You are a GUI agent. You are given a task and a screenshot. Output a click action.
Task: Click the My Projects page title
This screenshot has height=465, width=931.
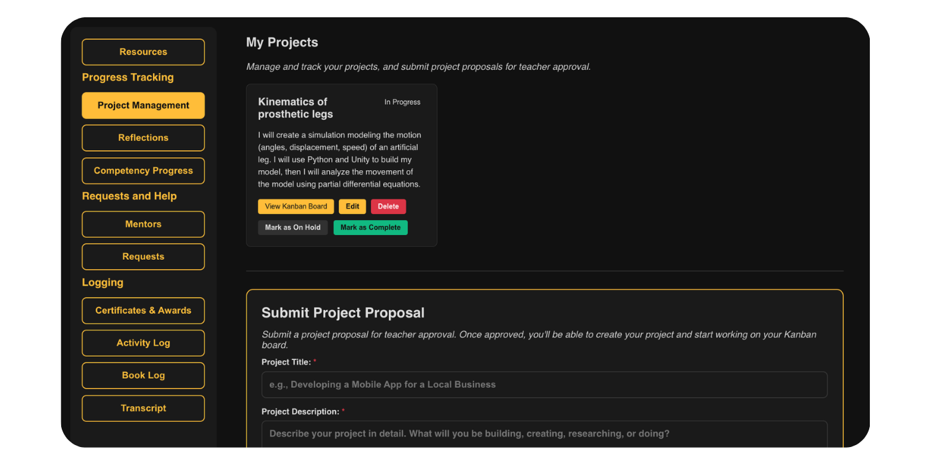(x=282, y=42)
